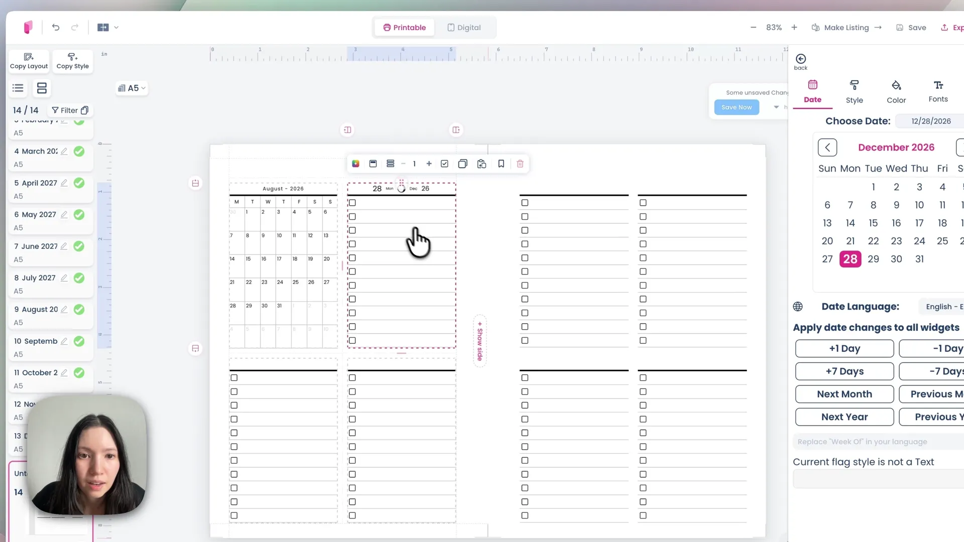The height and width of the screenshot is (542, 964).
Task: Click the +7 Days button
Action: pyautogui.click(x=845, y=371)
